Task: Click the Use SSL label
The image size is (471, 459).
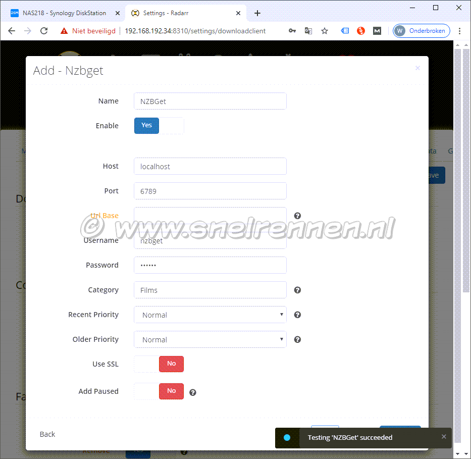Action: 106,364
